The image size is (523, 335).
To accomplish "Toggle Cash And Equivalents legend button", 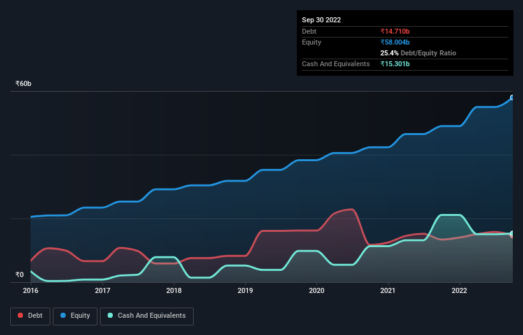I will pos(147,316).
